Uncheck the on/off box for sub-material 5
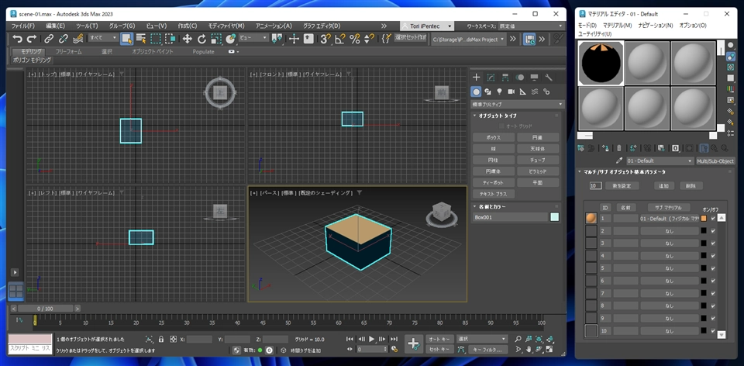 coord(713,268)
